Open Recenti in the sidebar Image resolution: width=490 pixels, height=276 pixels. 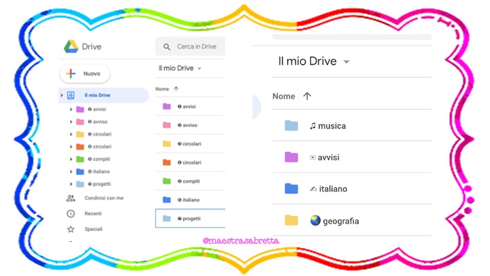click(x=93, y=213)
